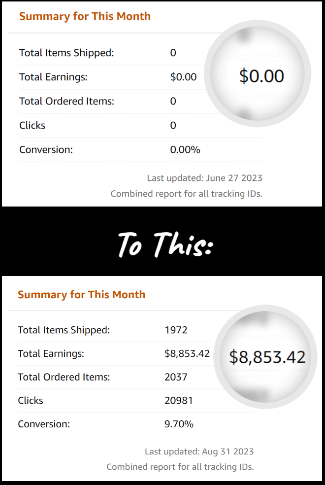325x485 pixels.
Task: Click the 20981 clicks value
Action: point(179,401)
